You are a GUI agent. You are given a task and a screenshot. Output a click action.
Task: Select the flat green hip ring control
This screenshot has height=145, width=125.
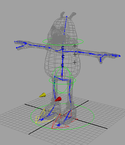[x=62, y=80]
